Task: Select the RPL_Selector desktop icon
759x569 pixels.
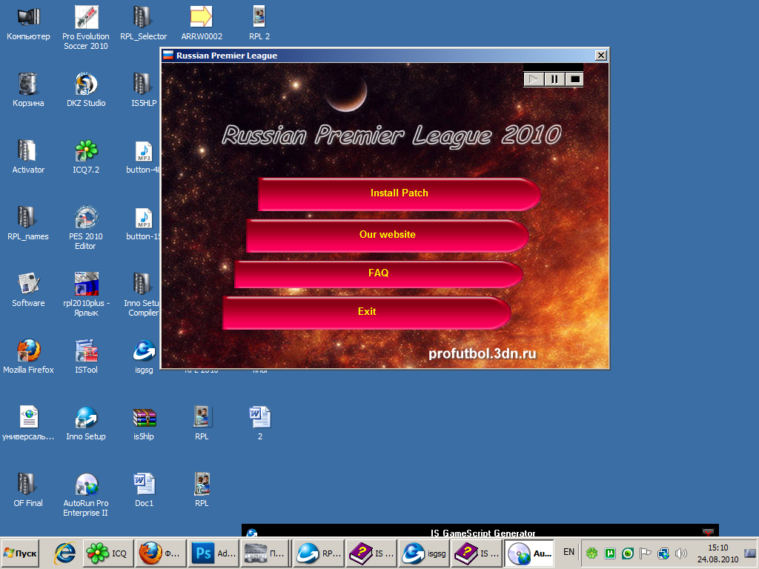Action: point(143,23)
